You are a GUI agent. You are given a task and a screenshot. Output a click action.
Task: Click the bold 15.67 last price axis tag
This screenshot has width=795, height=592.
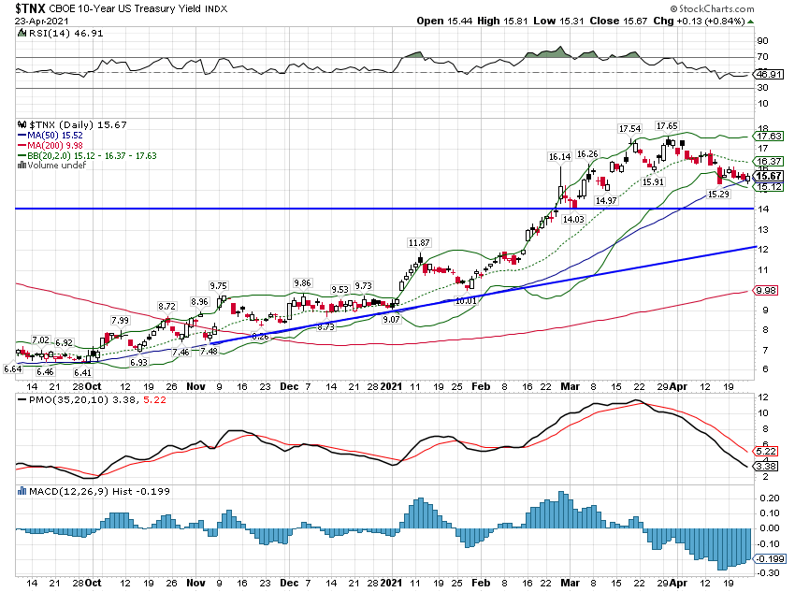coord(769,176)
